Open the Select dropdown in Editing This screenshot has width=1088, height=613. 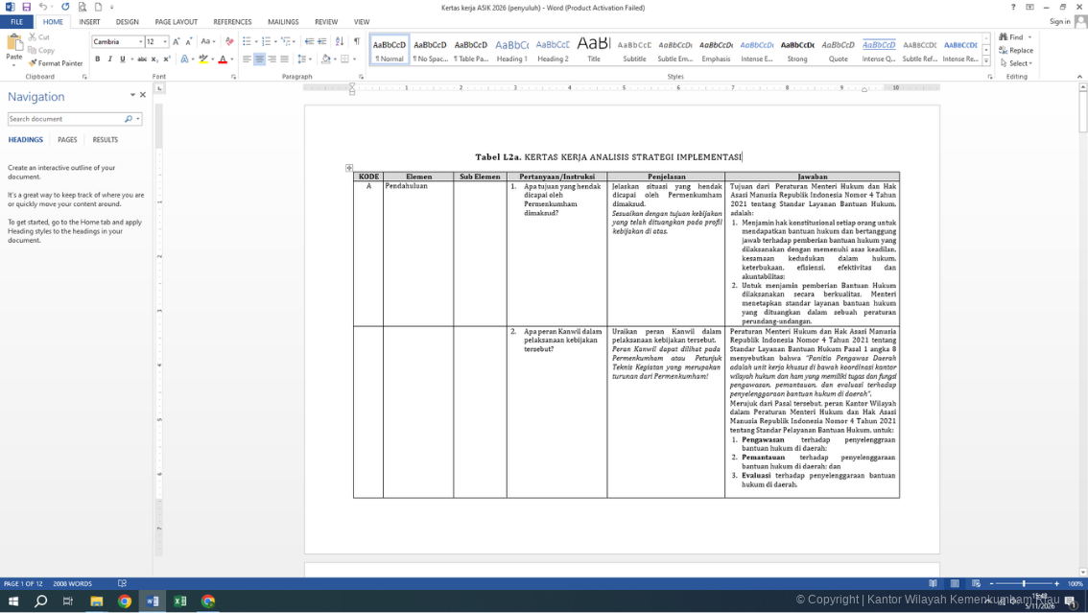click(x=1017, y=63)
